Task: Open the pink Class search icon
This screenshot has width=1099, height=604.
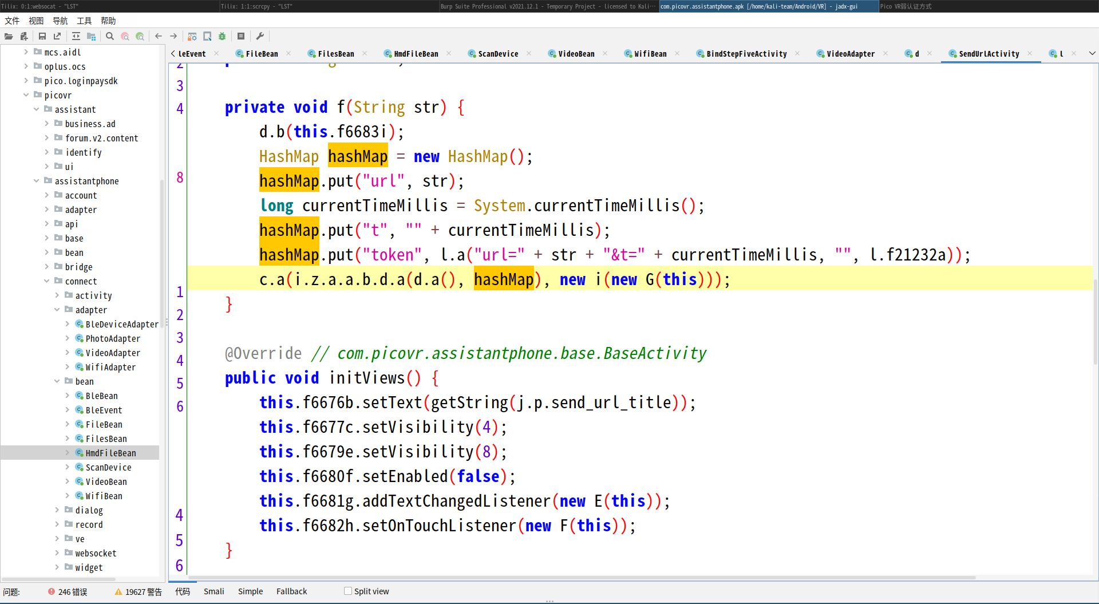Action: coord(125,36)
